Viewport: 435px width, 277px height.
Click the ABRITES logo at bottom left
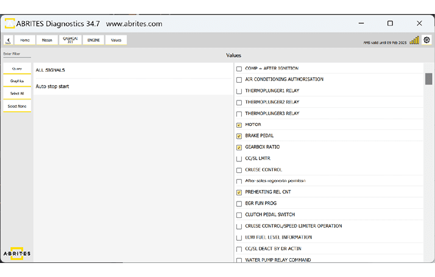16,253
